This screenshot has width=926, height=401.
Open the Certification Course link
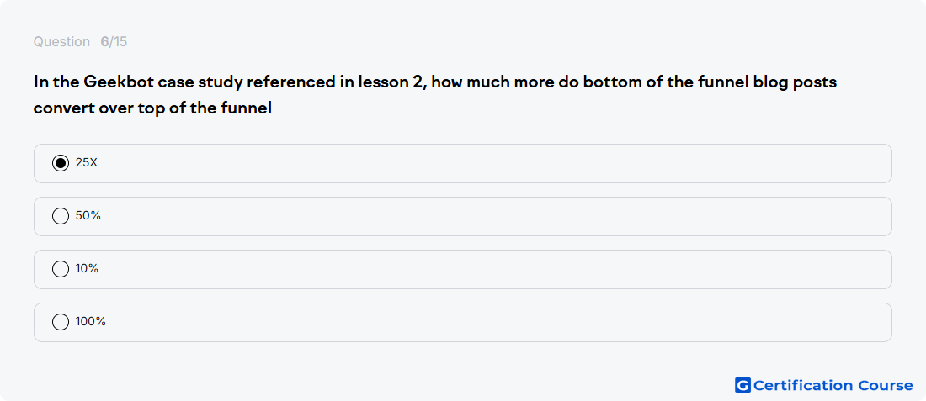(x=824, y=385)
